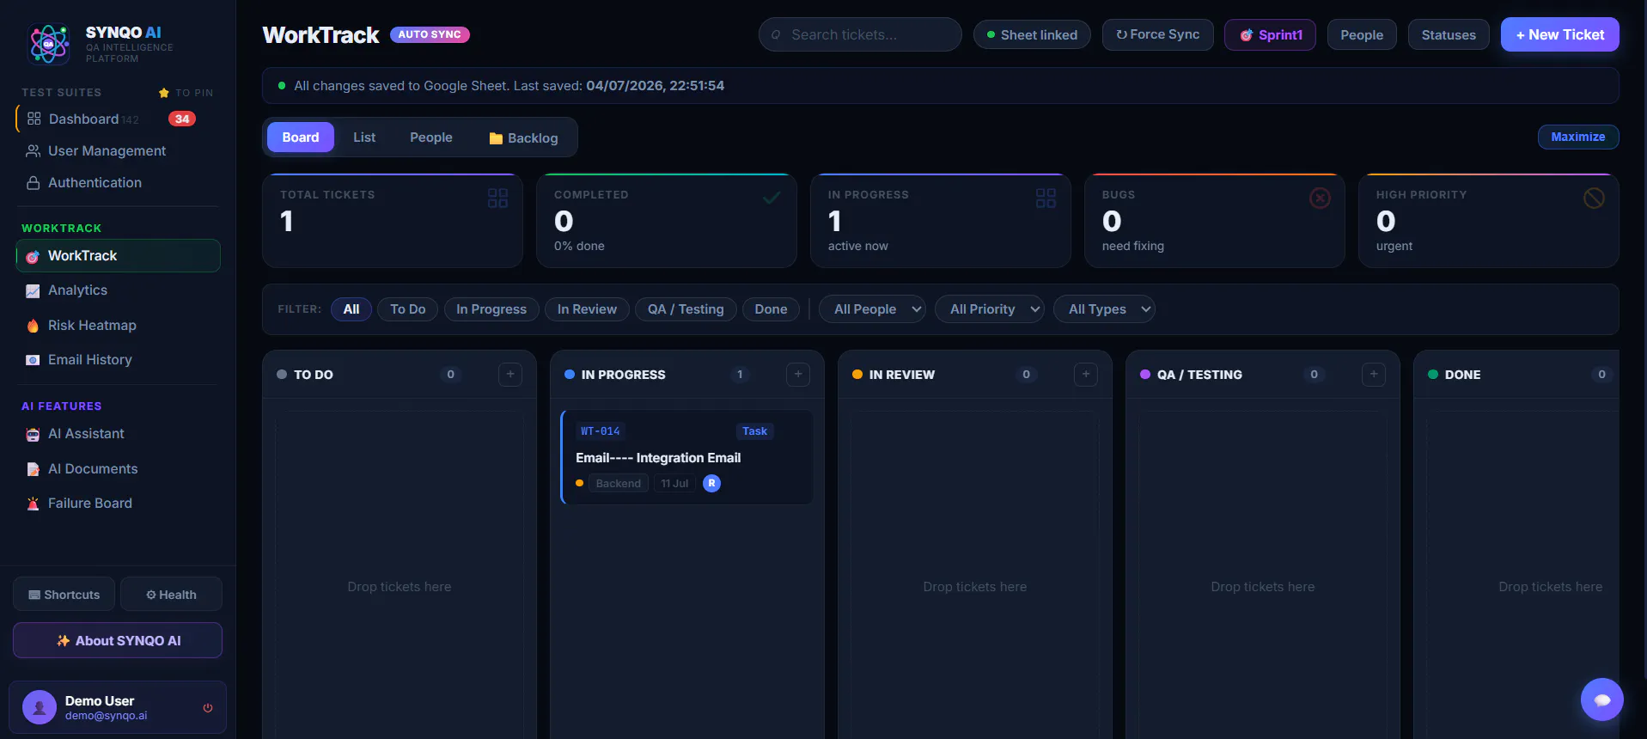Click the Analytics chart icon
1647x739 pixels.
tap(33, 290)
